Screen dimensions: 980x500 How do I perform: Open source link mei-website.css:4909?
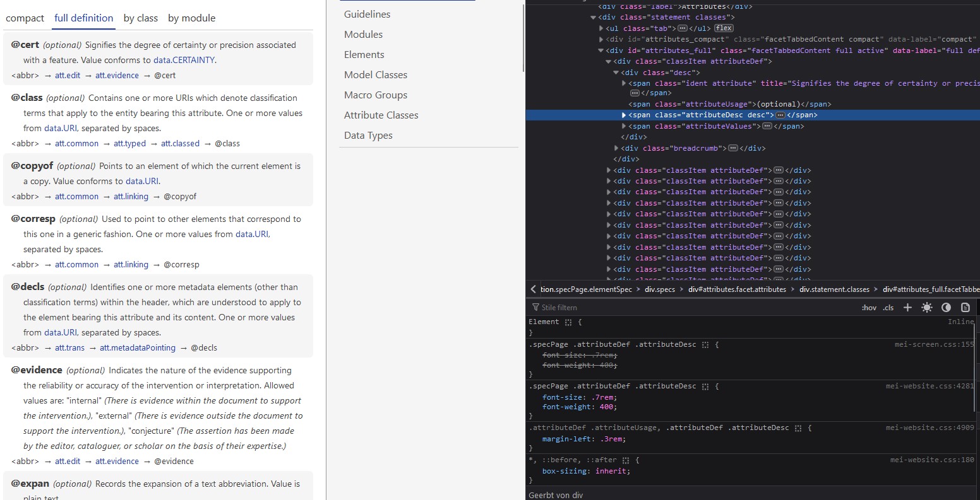click(930, 427)
